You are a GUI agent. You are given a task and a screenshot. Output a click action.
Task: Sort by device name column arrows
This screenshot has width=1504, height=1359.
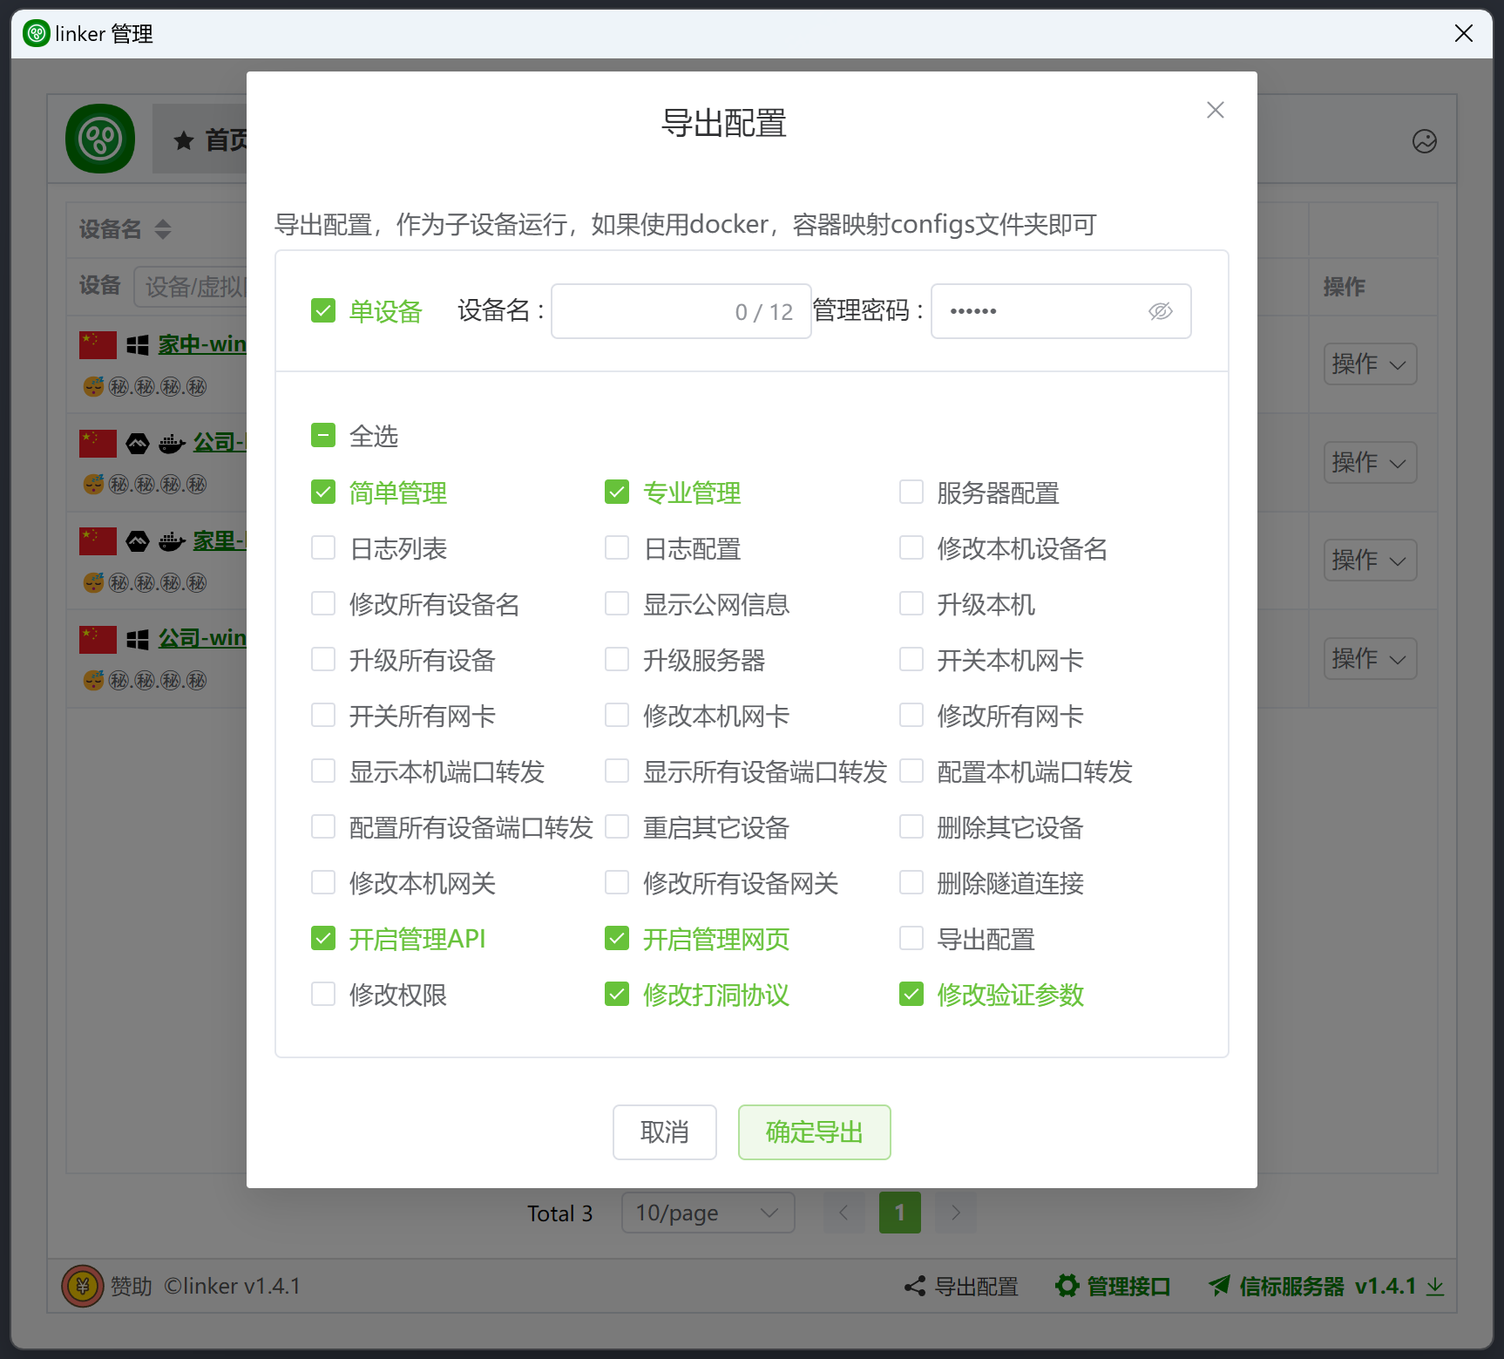click(163, 229)
